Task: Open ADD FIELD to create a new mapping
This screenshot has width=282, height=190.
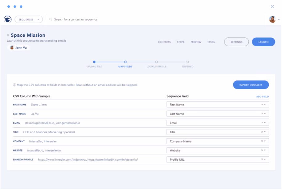Action: click(x=262, y=96)
